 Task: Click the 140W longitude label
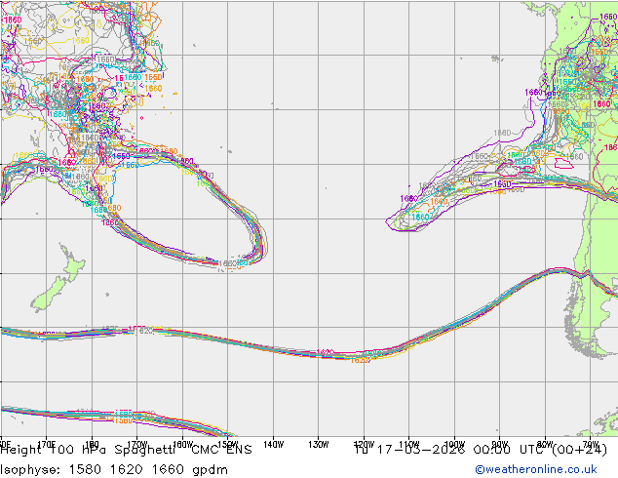click(273, 445)
